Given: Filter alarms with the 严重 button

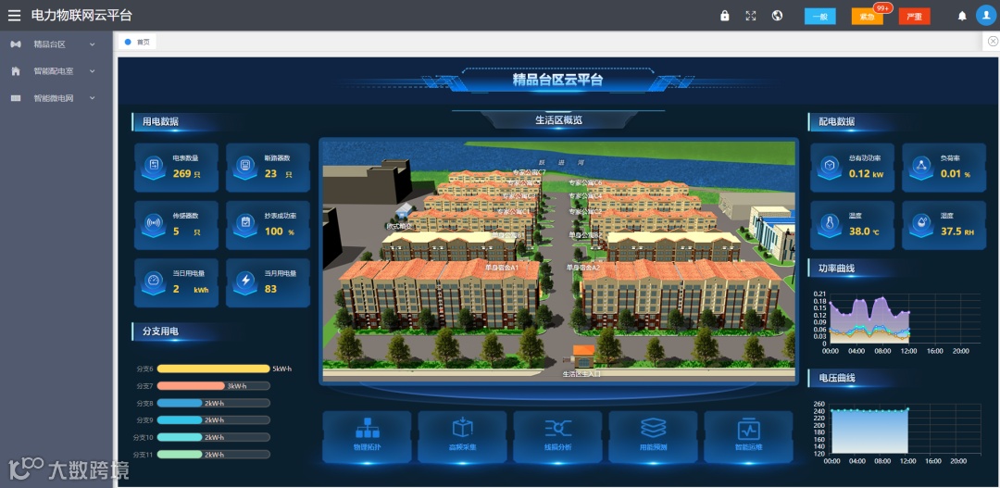Looking at the screenshot, I should point(915,17).
